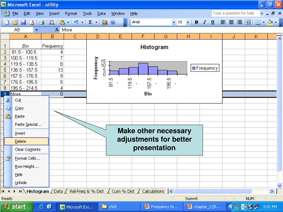Open the help question history dropdown
The image size is (283, 212).
coord(262,13)
